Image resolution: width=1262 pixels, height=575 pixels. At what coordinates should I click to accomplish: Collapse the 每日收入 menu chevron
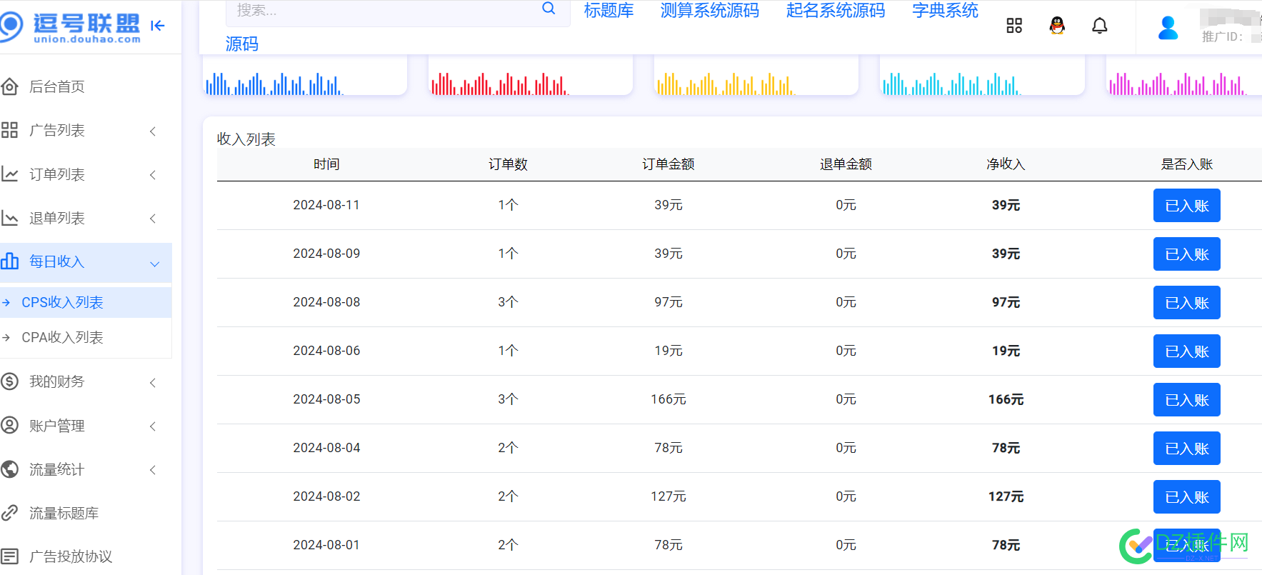tap(154, 264)
